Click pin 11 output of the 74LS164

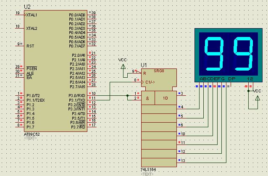tap(183, 143)
